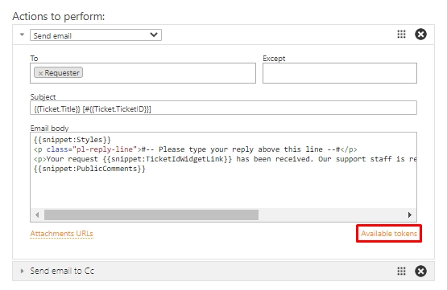Grab the Send email to Cc reorder handle
The image size is (447, 290).
(x=401, y=271)
